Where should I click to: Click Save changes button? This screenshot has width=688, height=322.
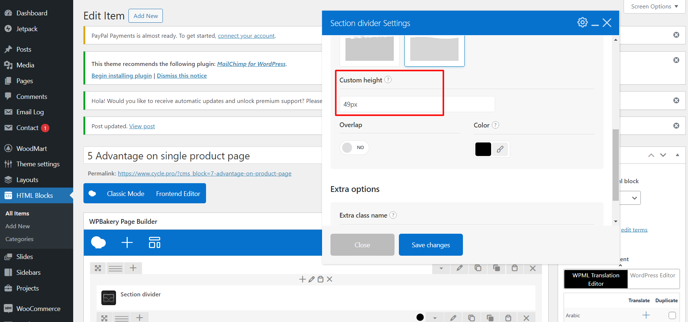click(431, 245)
